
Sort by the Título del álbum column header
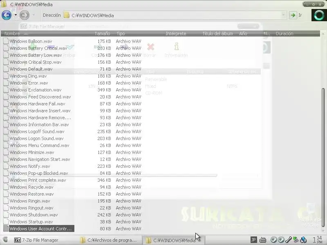[x=217, y=33]
